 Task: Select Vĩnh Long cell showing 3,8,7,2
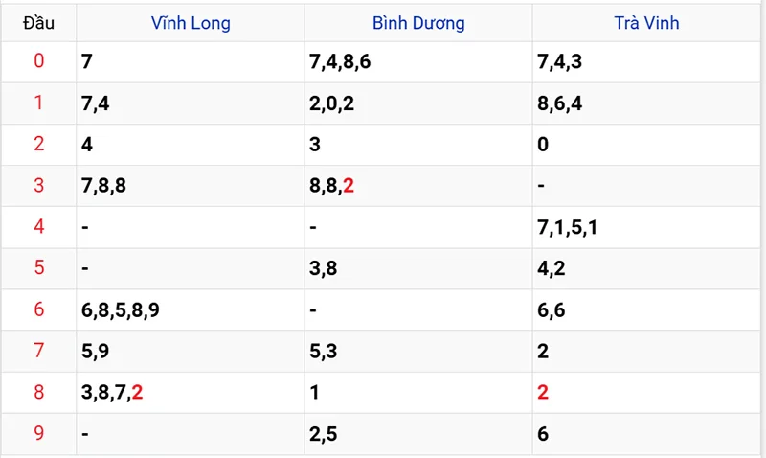pos(113,392)
